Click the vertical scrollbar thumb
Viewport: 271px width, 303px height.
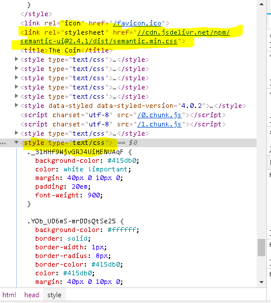[262, 248]
